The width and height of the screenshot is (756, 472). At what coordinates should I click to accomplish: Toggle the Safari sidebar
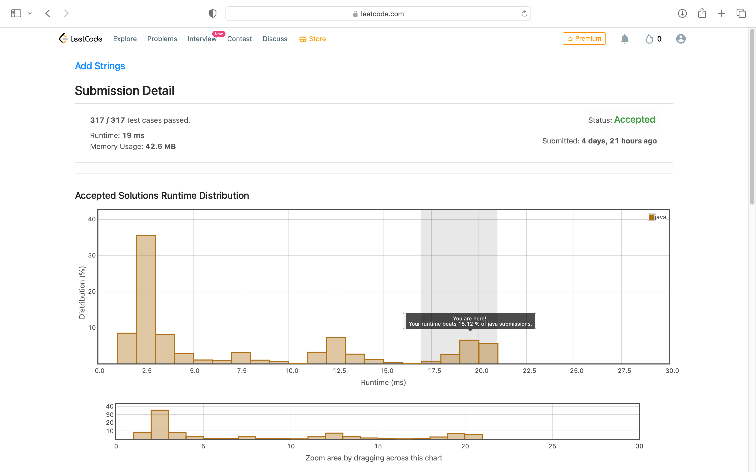point(16,13)
